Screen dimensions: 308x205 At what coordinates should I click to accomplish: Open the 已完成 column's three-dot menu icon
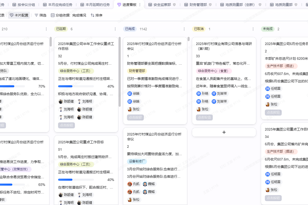(184, 29)
